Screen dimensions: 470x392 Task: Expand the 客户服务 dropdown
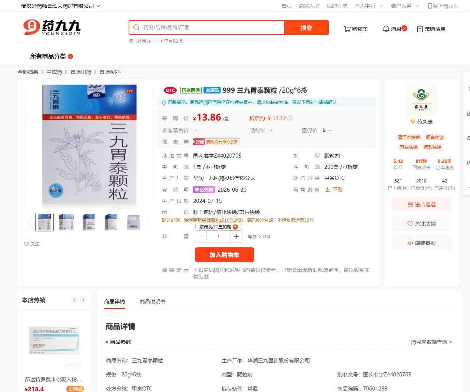(x=406, y=6)
